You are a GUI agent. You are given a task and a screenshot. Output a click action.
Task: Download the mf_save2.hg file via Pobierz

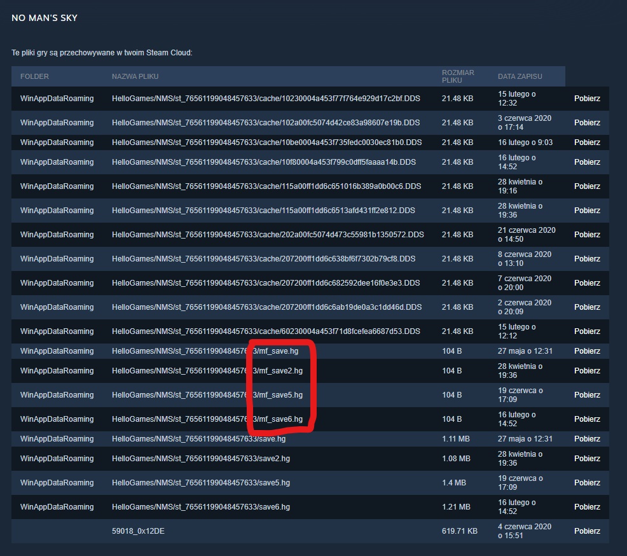[586, 371]
